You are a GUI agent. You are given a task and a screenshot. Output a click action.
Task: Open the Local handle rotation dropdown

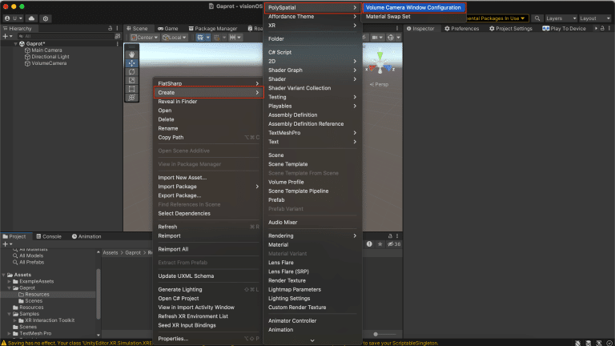(x=175, y=38)
